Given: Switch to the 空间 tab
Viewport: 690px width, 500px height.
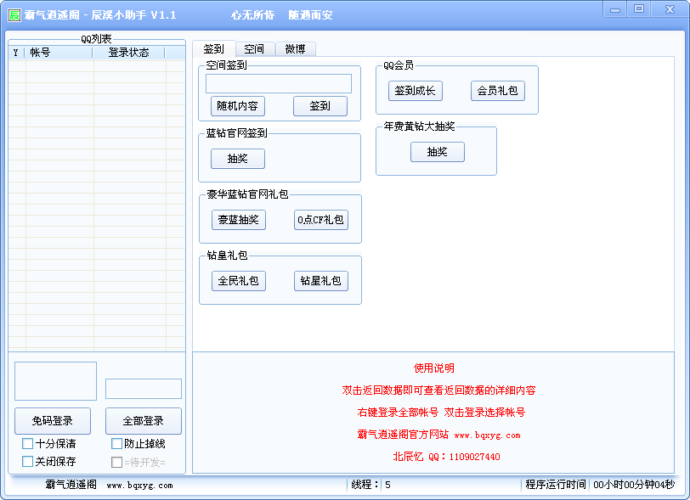Looking at the screenshot, I should pos(254,49).
